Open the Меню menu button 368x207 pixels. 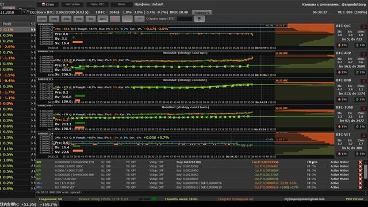pyautogui.click(x=121, y=4)
